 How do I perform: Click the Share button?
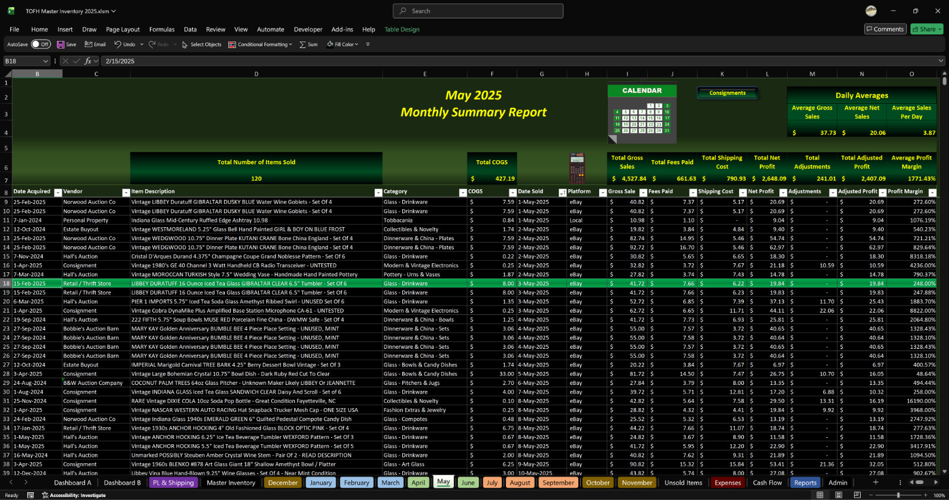tap(926, 29)
